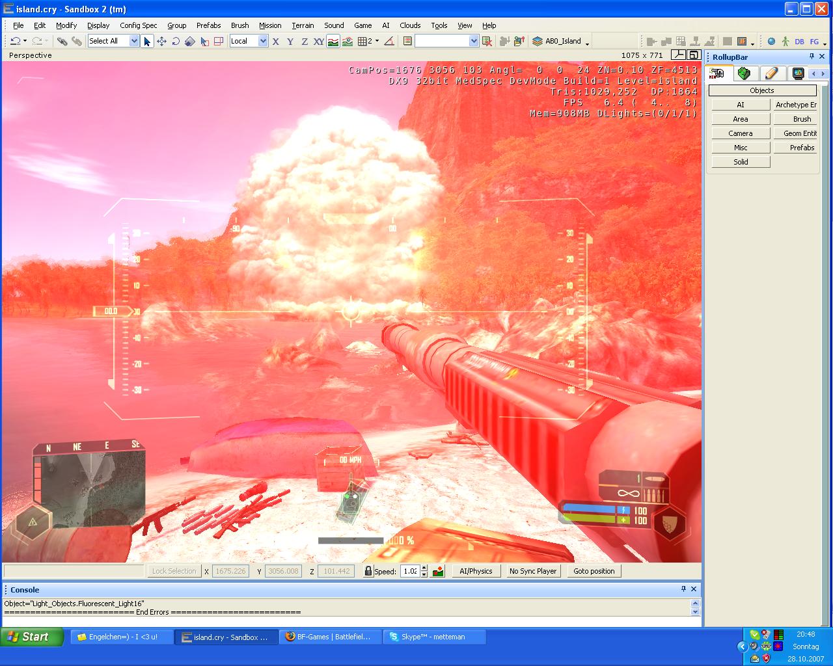Open the Select All filter dropdown
Image resolution: width=833 pixels, height=666 pixels.
(134, 41)
